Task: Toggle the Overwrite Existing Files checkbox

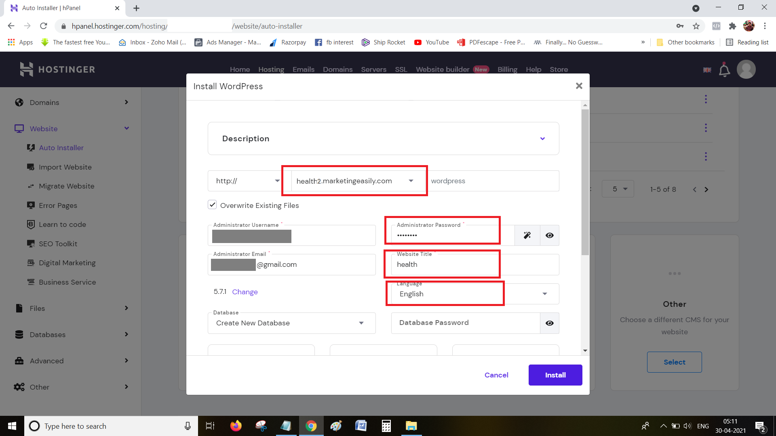Action: (212, 205)
